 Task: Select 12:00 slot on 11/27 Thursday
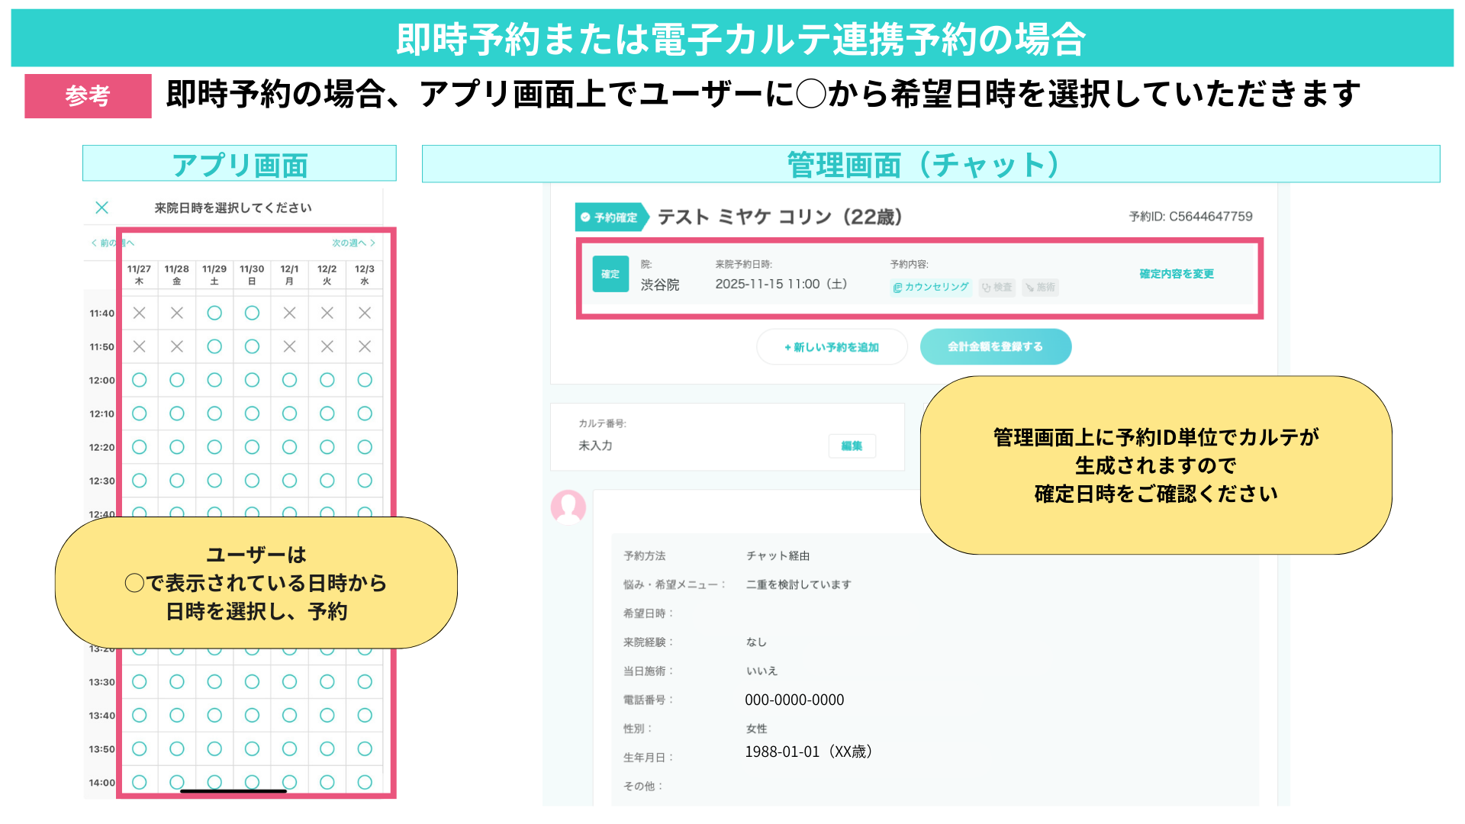point(139,380)
